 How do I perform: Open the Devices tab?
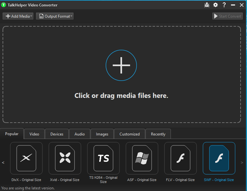click(x=57, y=134)
